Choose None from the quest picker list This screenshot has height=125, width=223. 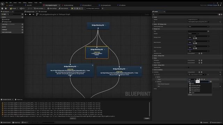point(192,84)
